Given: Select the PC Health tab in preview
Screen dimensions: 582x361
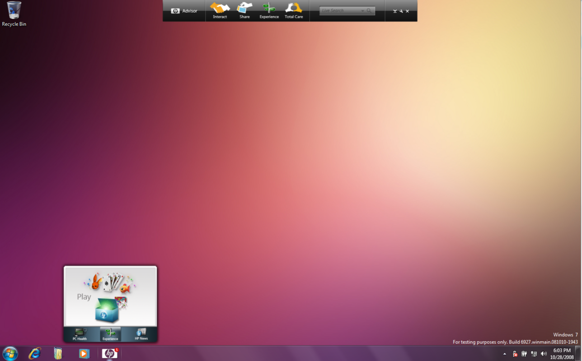Looking at the screenshot, I should click(x=80, y=334).
